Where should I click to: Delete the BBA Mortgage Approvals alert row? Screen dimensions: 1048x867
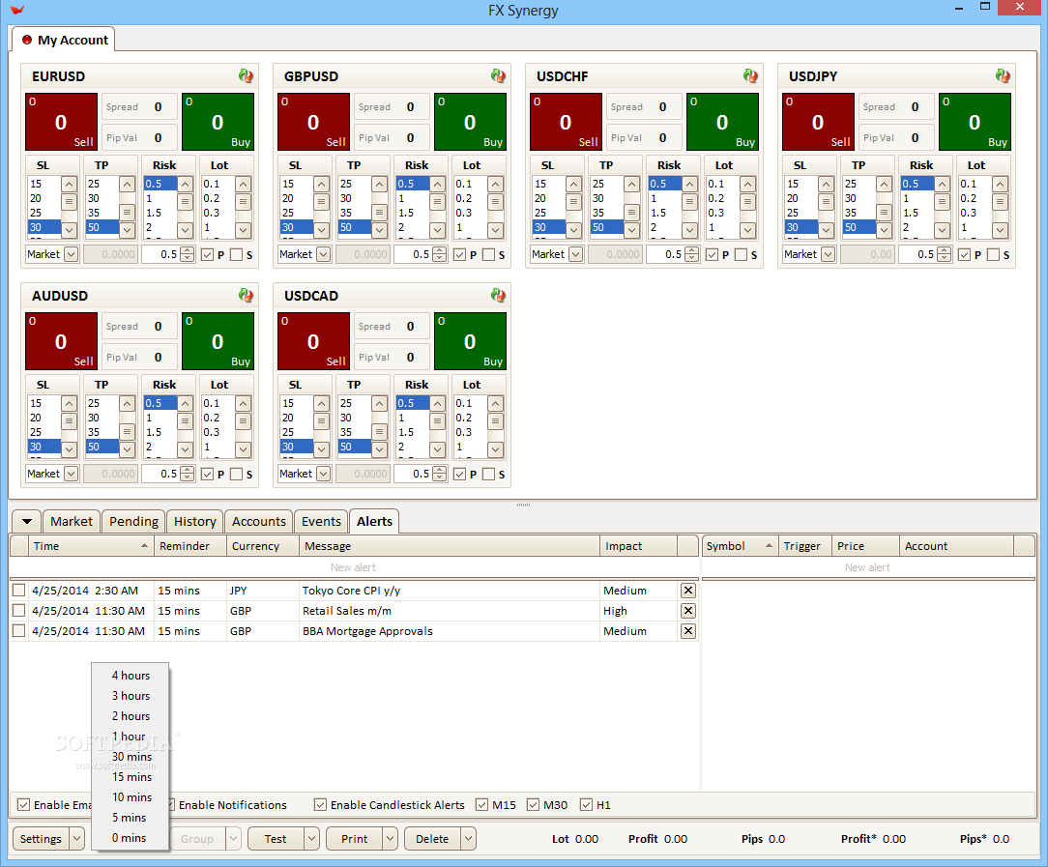click(x=687, y=631)
